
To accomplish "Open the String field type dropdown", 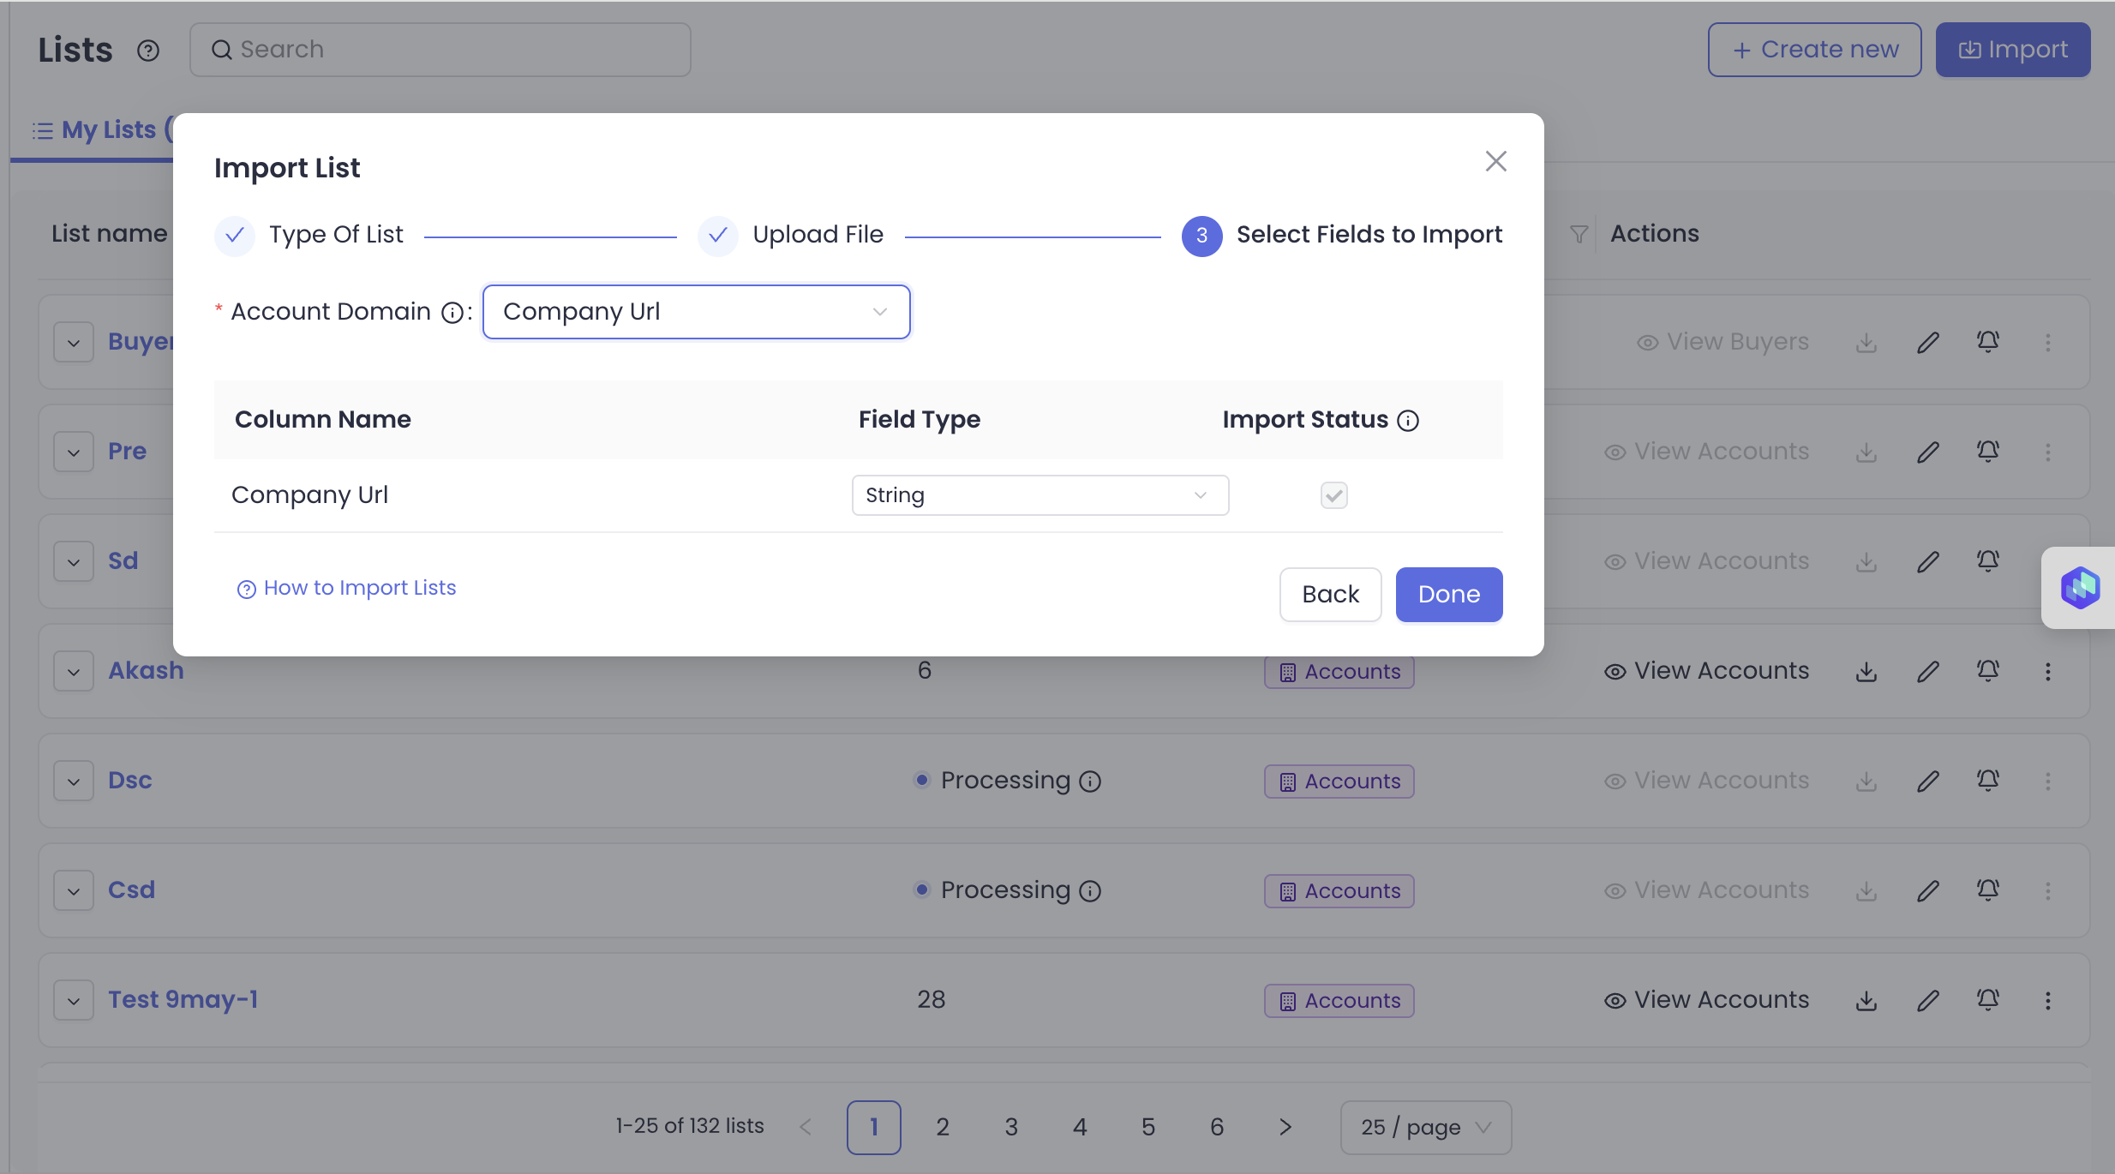I will pyautogui.click(x=1040, y=495).
